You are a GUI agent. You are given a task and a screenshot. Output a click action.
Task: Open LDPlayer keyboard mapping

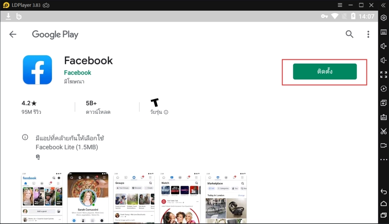(x=384, y=32)
